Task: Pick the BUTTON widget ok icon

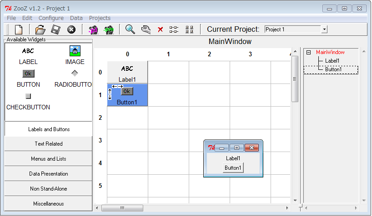Action: pos(28,74)
